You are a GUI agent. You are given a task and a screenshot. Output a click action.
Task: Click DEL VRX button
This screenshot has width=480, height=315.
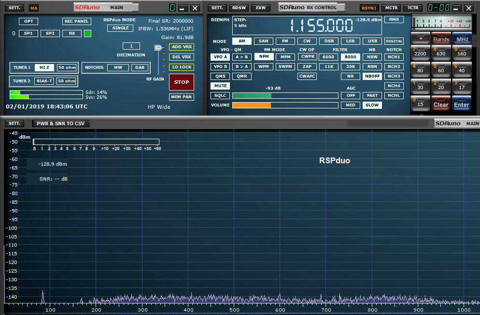(x=182, y=57)
